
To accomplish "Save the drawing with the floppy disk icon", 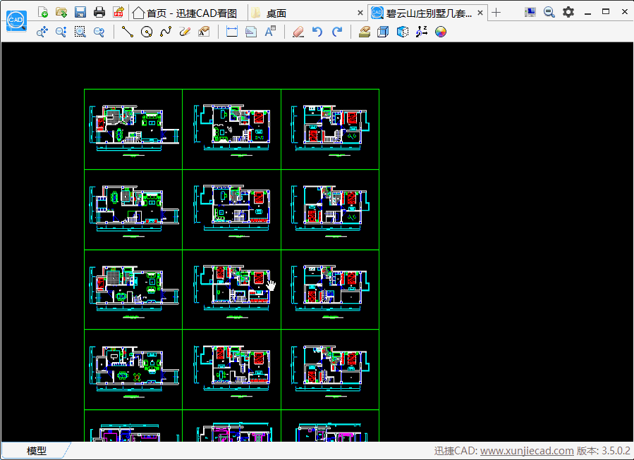I will [80, 12].
